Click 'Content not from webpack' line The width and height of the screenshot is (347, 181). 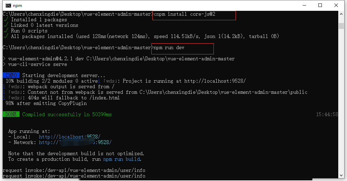click(167, 92)
